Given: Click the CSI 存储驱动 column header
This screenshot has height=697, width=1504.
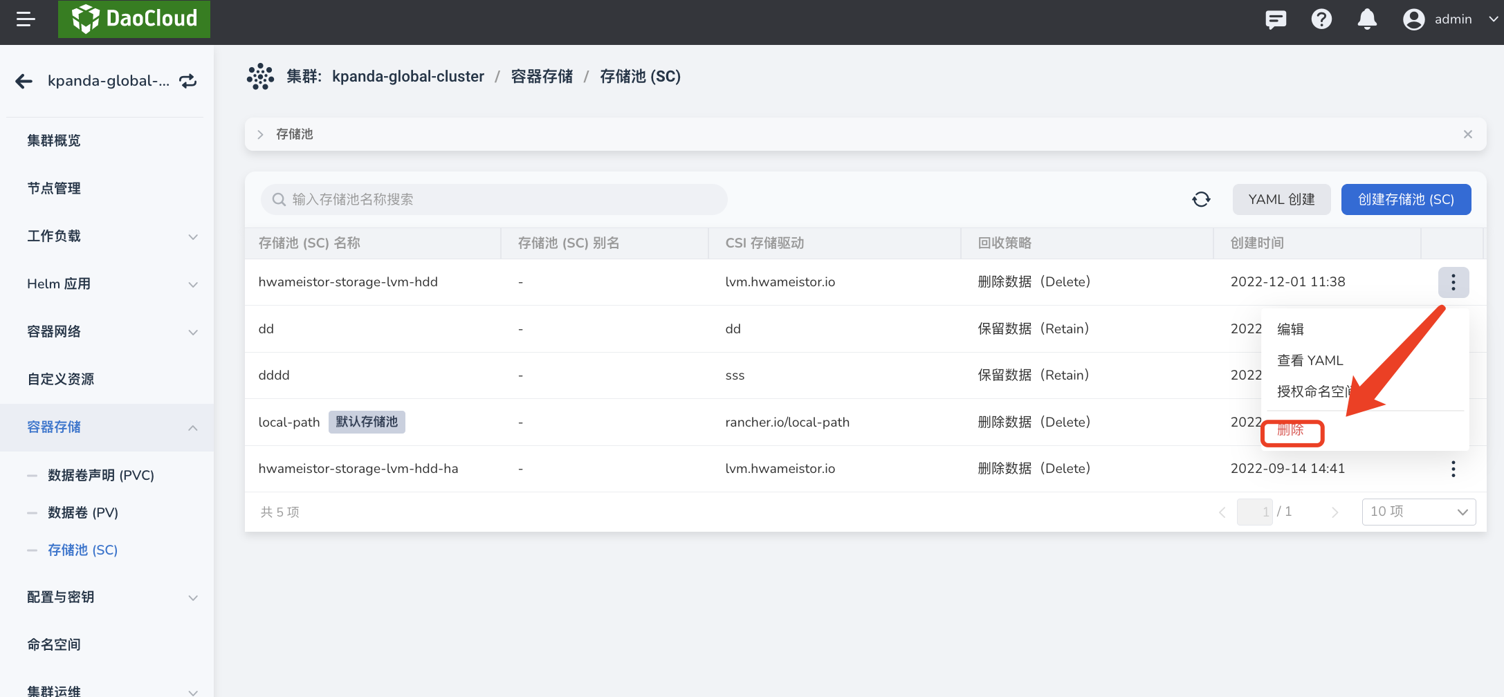Looking at the screenshot, I should point(764,243).
